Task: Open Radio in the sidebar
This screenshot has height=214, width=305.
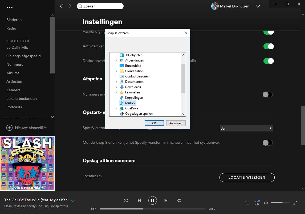Action: click(11, 28)
